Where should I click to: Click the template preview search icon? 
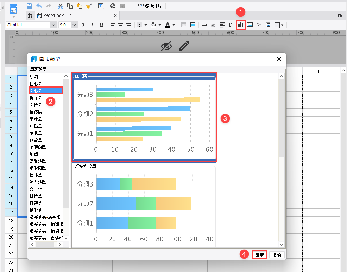pyautogui.click(x=101, y=6)
